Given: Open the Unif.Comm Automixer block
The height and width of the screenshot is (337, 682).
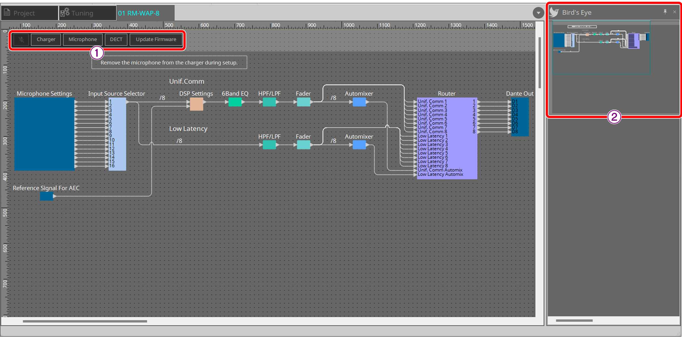Looking at the screenshot, I should tap(359, 102).
